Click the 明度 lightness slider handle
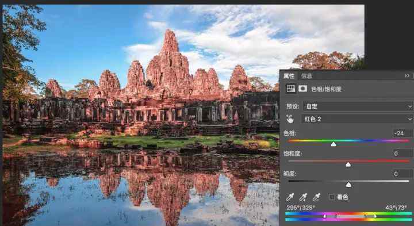Viewport: 414px width, 226px height. coord(348,185)
